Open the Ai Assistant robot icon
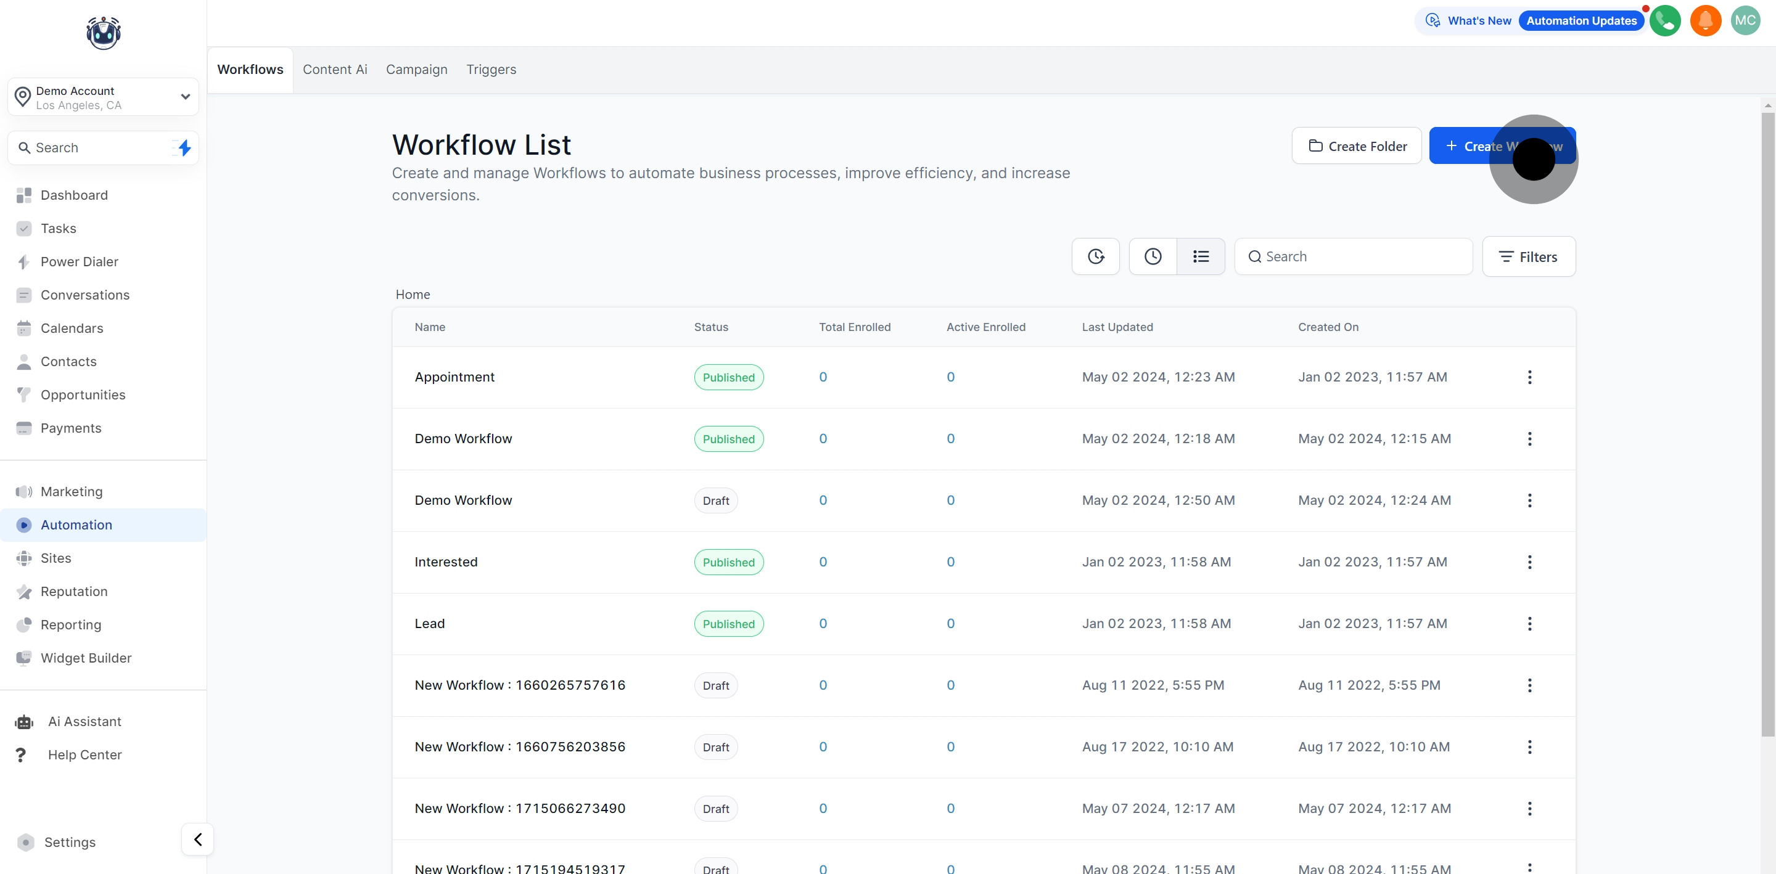The height and width of the screenshot is (874, 1776). point(24,722)
